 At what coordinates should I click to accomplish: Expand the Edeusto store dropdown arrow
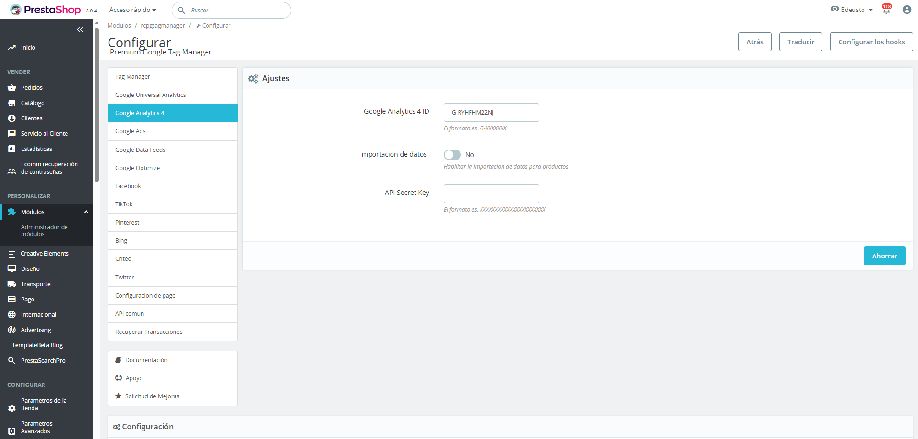tap(871, 10)
